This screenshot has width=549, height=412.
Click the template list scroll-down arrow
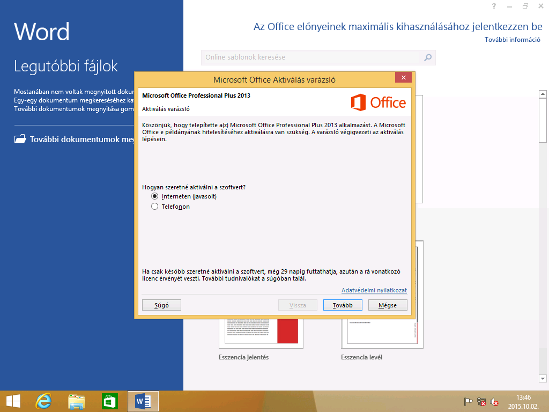pos(543,378)
